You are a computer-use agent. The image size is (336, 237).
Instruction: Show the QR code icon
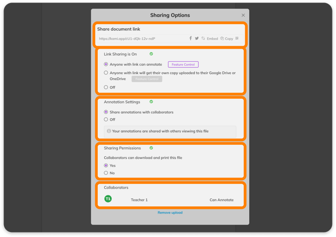(237, 38)
